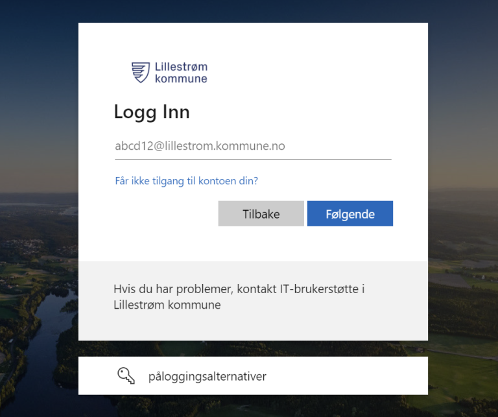Click the word 'kommune' in the logo

(181, 78)
